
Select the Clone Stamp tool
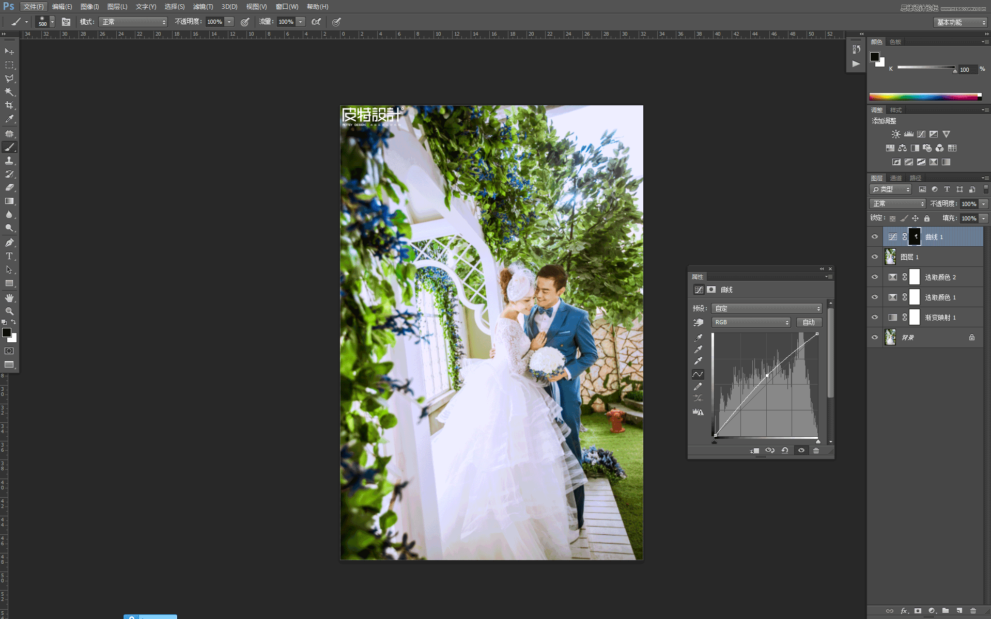click(x=9, y=161)
